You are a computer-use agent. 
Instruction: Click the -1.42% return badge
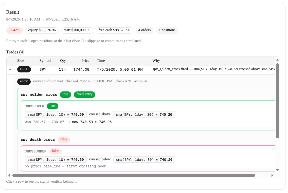point(14,30)
